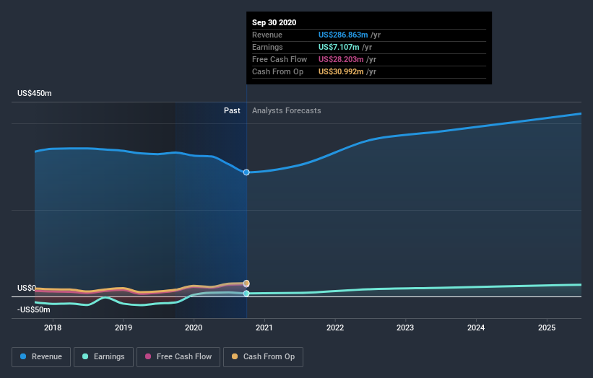The image size is (593, 378).
Task: Click the -US$50m y-axis label
Action: coord(34,309)
